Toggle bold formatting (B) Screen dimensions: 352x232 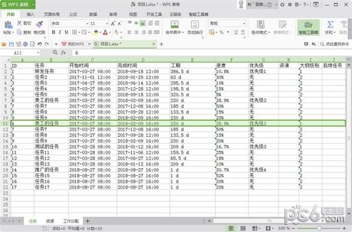pyautogui.click(x=53, y=32)
